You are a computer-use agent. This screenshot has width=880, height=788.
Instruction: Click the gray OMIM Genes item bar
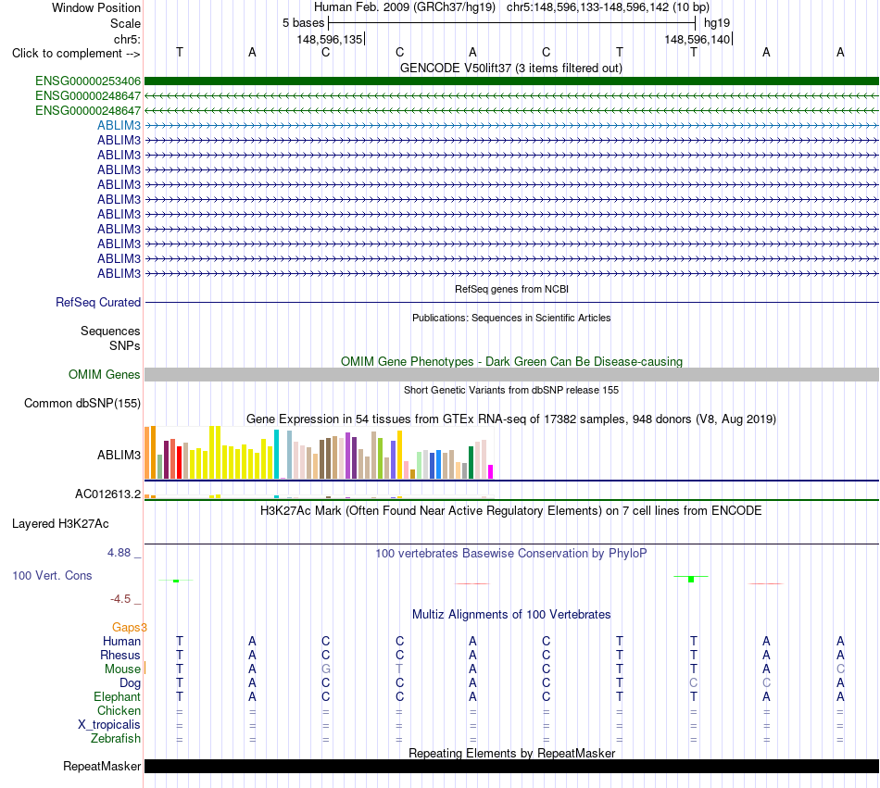(511, 375)
